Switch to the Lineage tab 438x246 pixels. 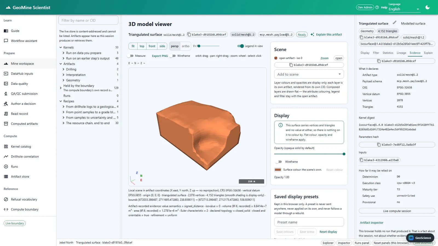401,53
